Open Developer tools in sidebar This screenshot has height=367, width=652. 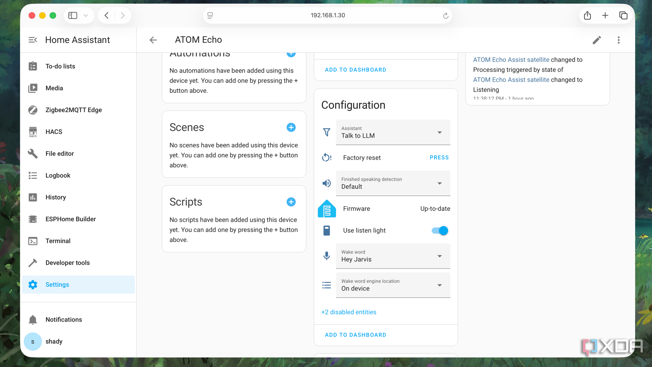[x=78, y=263]
